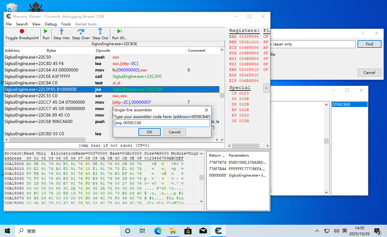Click the assembler code text field
Image resolution: width=387 pixels, height=237 pixels.
tap(162, 123)
